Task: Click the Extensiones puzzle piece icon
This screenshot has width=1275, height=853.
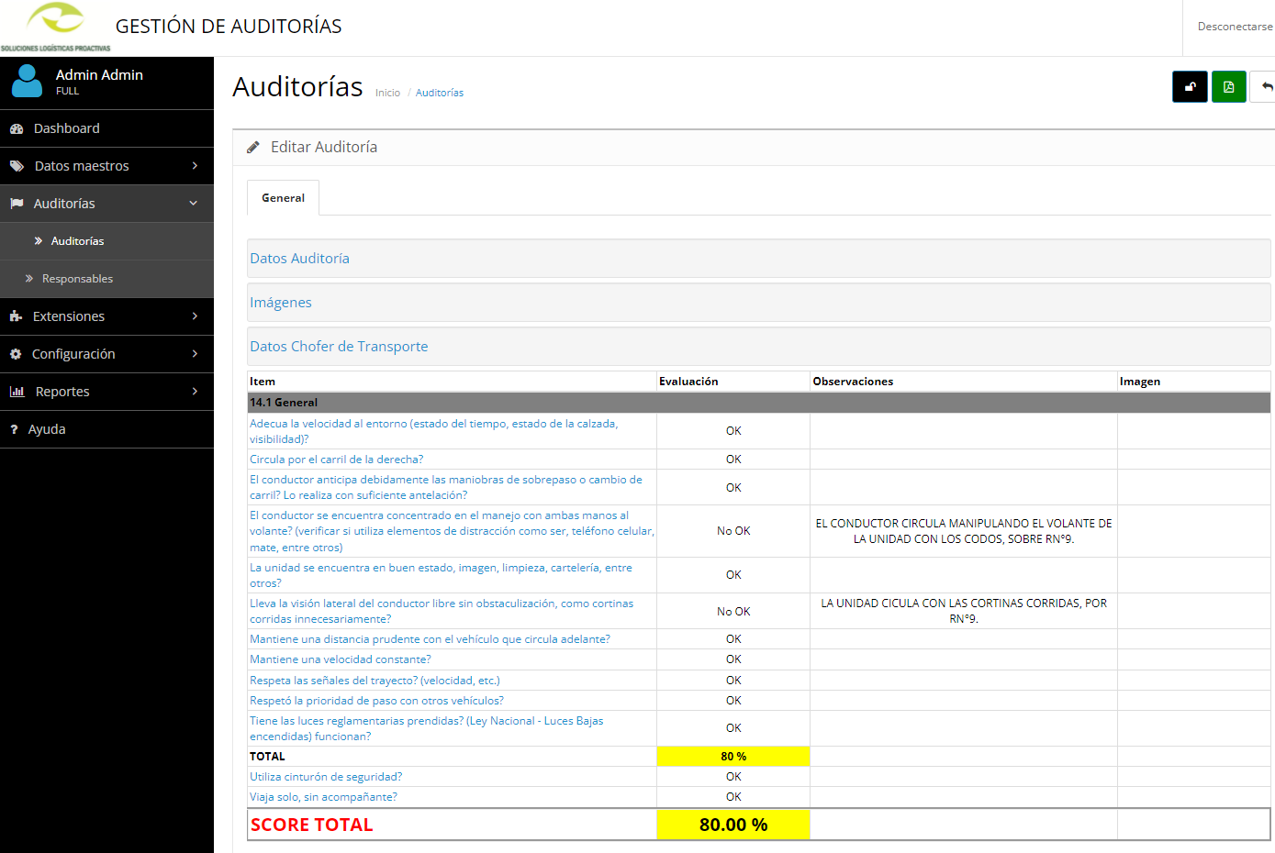Action: [x=16, y=316]
